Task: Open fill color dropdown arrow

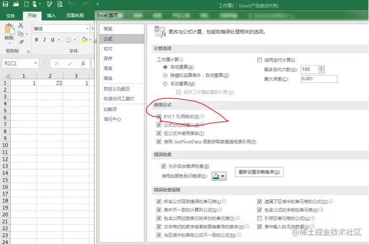Action: (x=91, y=40)
